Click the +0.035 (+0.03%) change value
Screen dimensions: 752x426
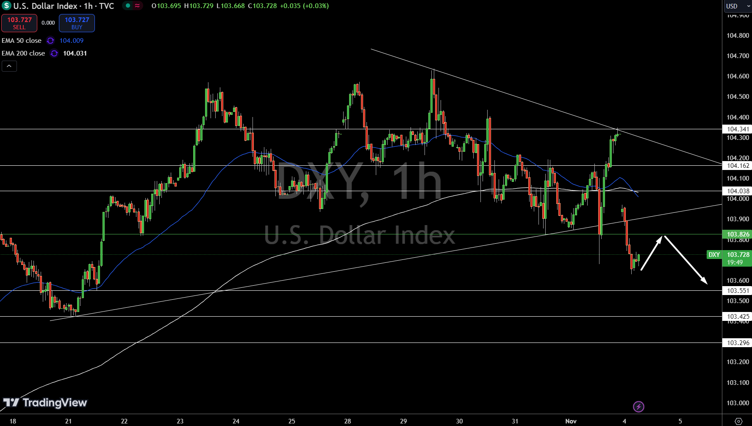pyautogui.click(x=304, y=6)
